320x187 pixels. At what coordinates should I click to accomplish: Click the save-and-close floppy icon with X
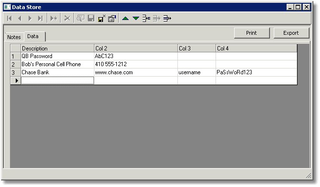point(102,19)
